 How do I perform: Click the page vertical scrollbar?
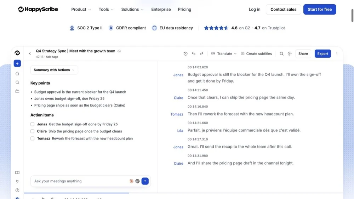[352, 16]
